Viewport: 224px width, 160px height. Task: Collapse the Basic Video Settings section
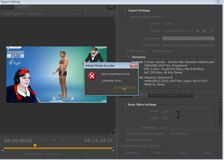point(125,105)
